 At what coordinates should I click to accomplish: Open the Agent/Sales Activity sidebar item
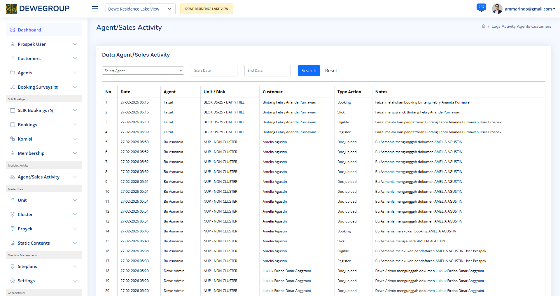38,177
